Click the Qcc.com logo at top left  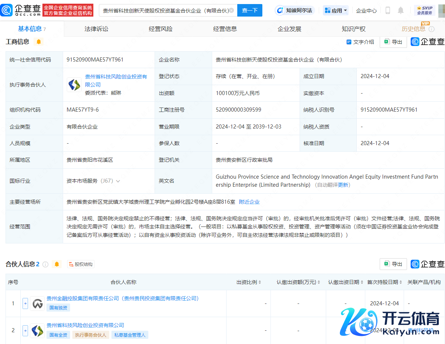click(x=21, y=10)
